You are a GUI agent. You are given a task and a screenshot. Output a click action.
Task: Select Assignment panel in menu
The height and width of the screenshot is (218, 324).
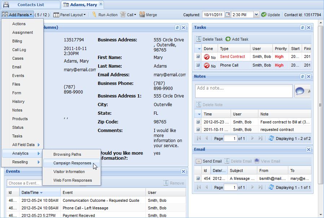(x=22, y=32)
